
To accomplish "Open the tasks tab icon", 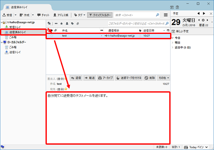I will [x=178, y=7].
